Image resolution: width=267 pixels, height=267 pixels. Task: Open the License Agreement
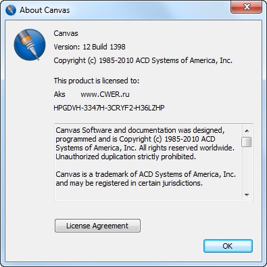tap(97, 226)
